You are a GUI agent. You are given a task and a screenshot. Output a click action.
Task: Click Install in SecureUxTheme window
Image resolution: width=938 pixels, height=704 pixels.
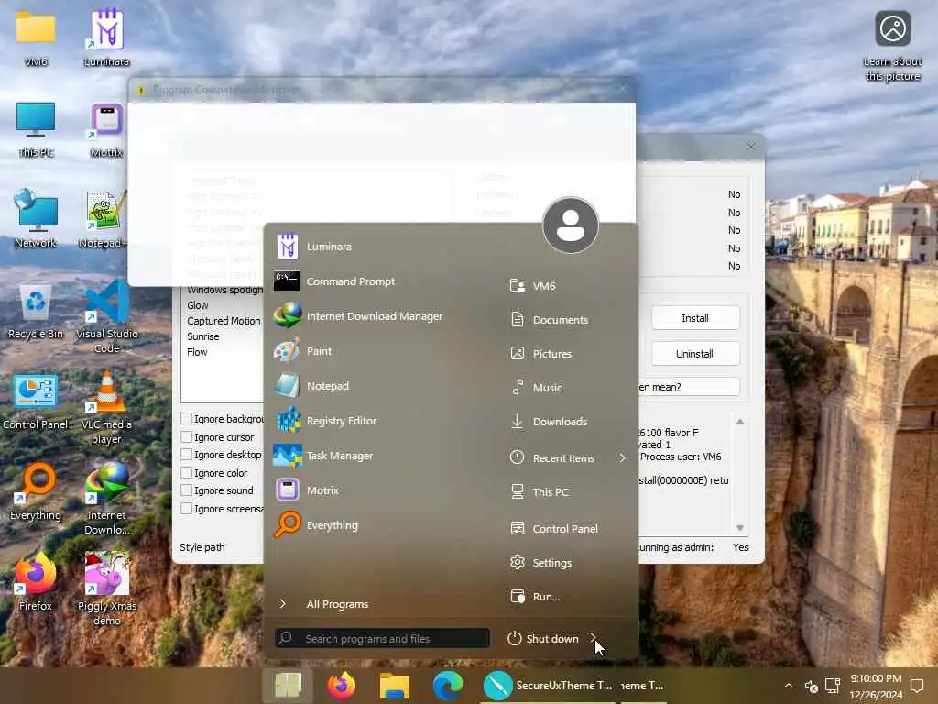point(695,318)
